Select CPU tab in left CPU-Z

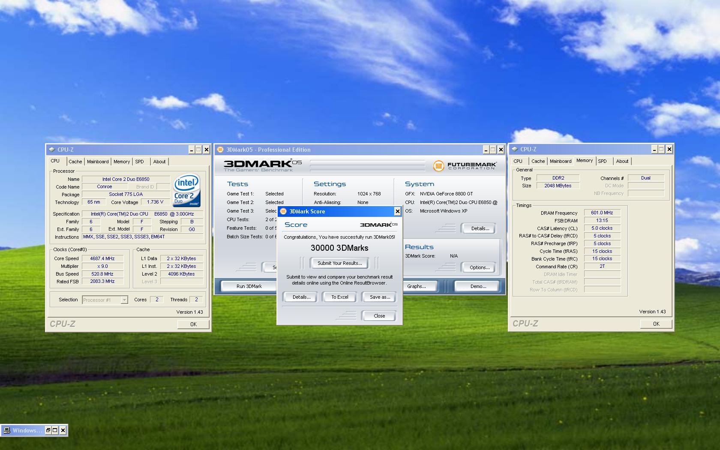coord(55,161)
